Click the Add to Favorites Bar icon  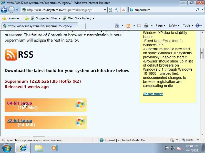27,18
